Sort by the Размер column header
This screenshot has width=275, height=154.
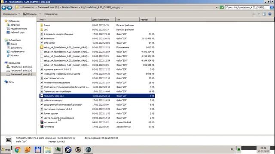tap(147, 20)
